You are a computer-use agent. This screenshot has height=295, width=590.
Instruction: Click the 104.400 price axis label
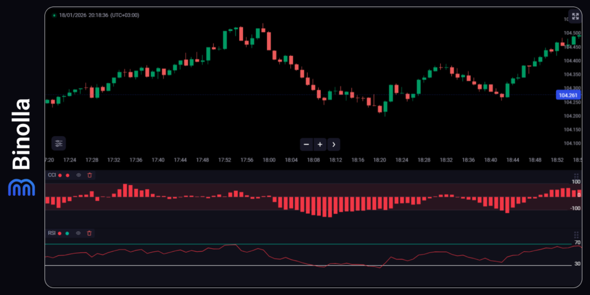click(x=573, y=60)
